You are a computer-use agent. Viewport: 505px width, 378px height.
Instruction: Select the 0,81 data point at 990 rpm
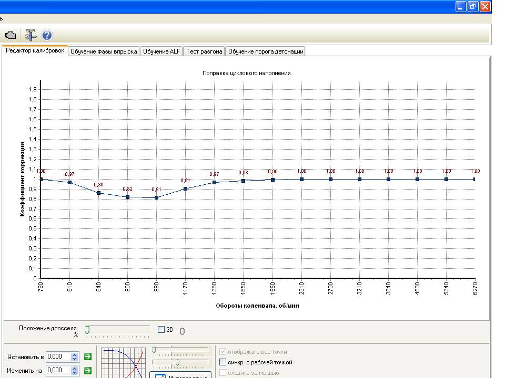(157, 198)
